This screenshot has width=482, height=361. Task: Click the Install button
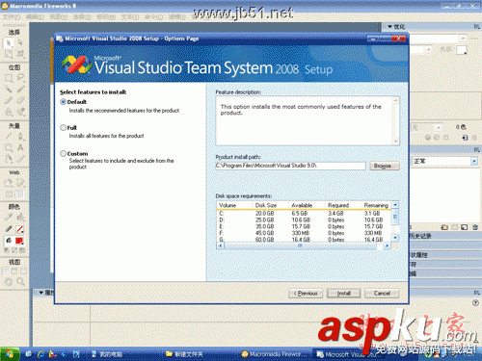tap(343, 294)
